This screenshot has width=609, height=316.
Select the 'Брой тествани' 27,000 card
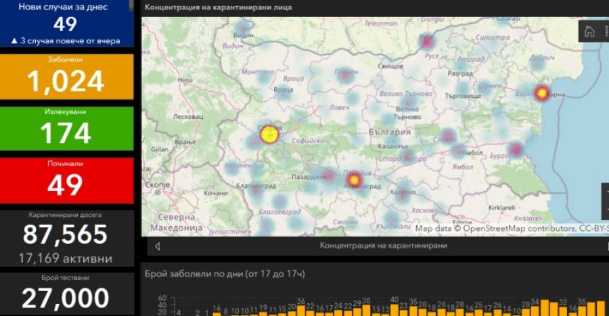click(66, 292)
